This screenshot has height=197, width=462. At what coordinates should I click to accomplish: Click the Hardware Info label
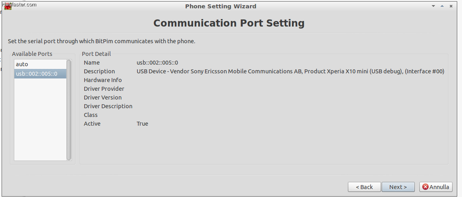(x=103, y=80)
